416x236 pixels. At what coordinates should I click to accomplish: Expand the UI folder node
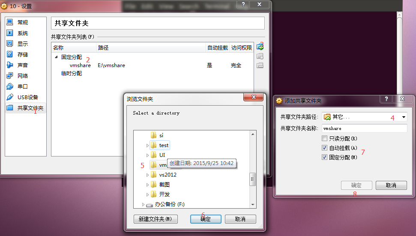pyautogui.click(x=147, y=155)
